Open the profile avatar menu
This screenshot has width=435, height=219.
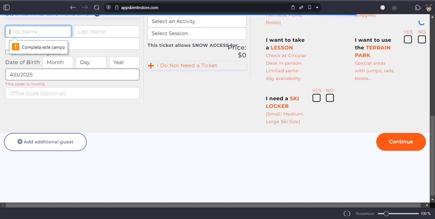[429, 8]
